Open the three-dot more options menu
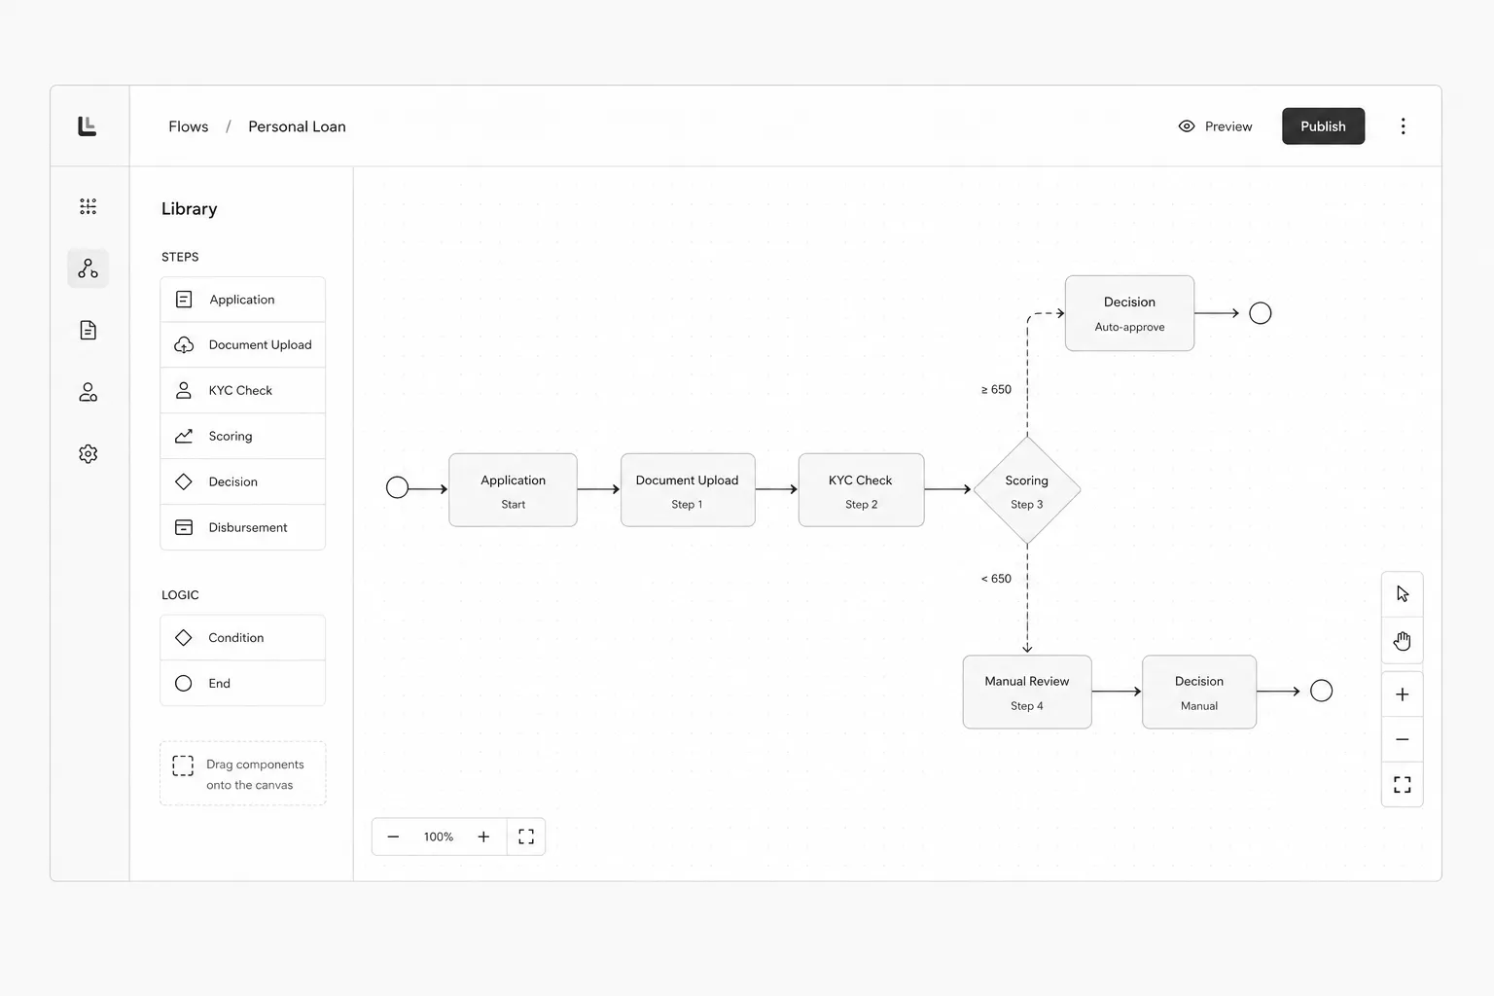Image resolution: width=1494 pixels, height=996 pixels. click(1403, 126)
